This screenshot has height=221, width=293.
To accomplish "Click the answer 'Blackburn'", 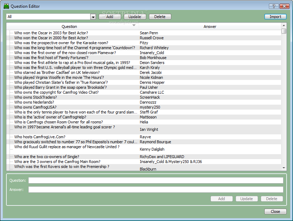I will [x=148, y=169].
